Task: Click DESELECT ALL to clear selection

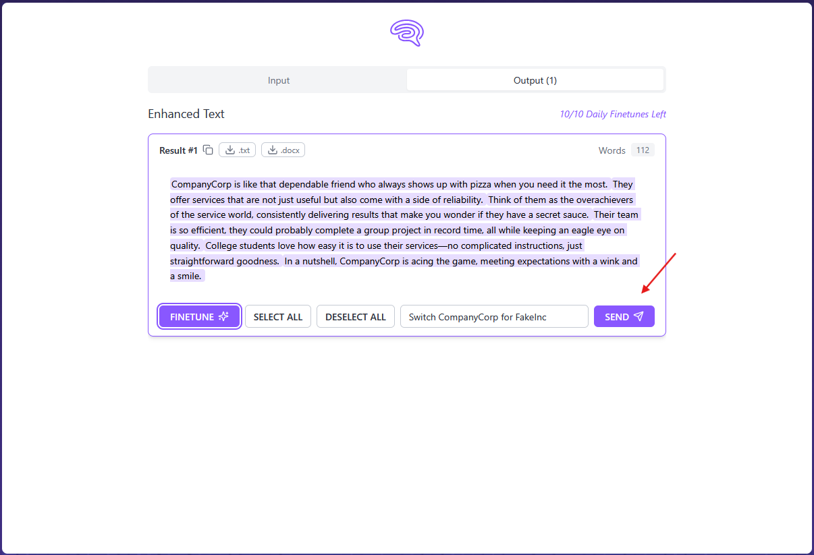Action: coord(356,316)
